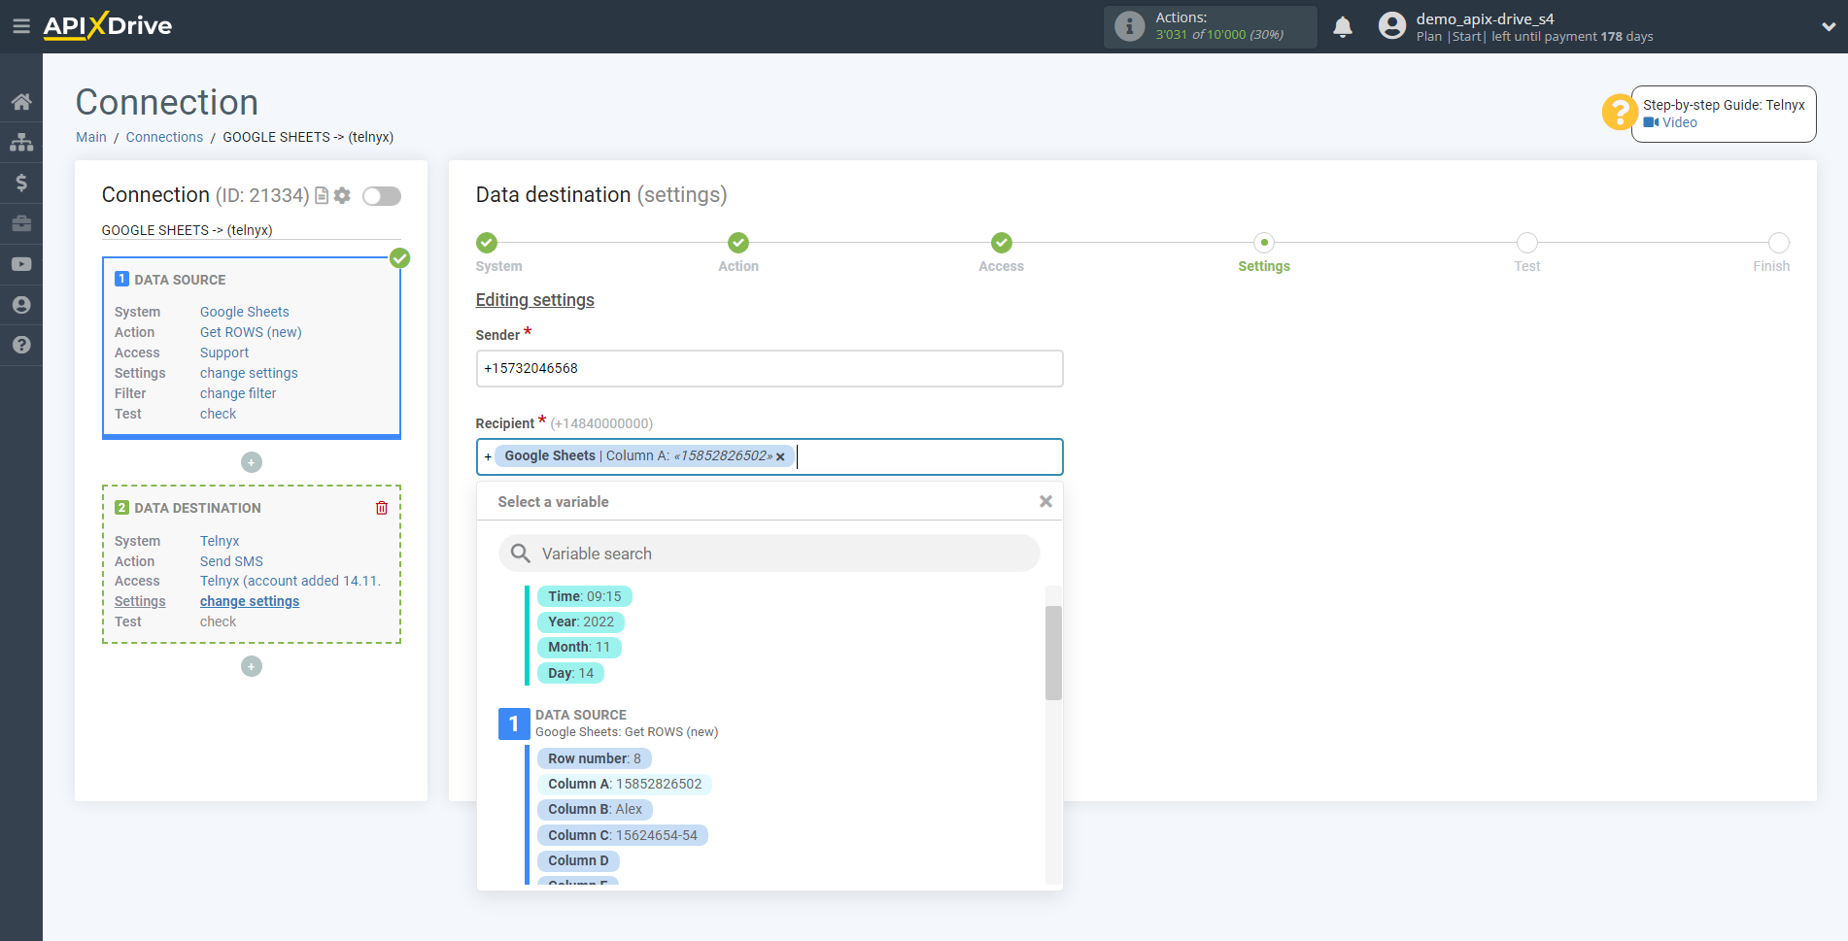Click the Editing settings heading

click(x=534, y=300)
